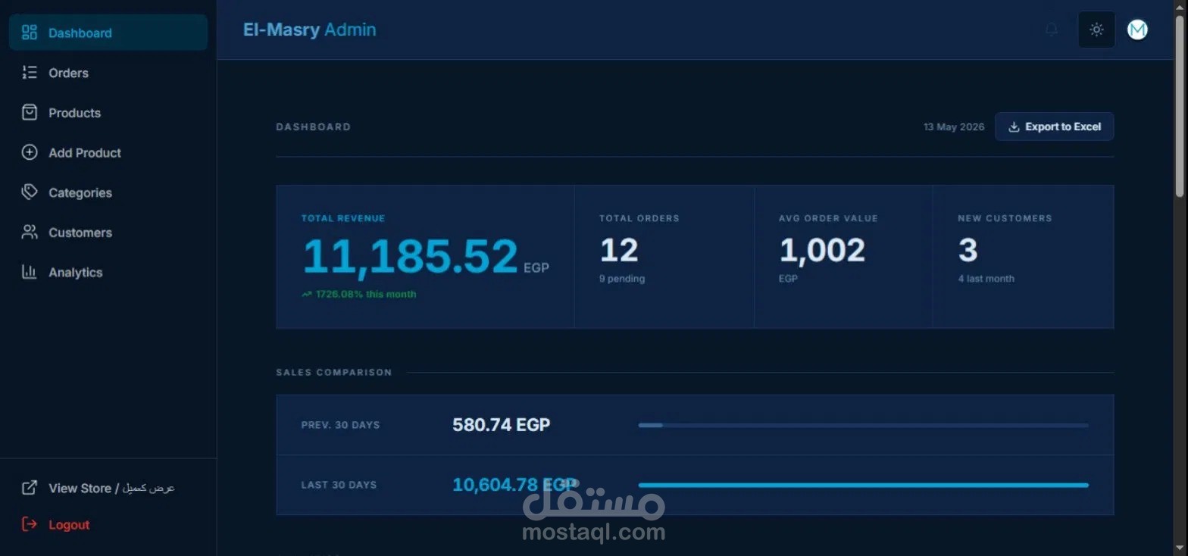
Task: Click the El-Masry Admin title
Action: click(309, 30)
